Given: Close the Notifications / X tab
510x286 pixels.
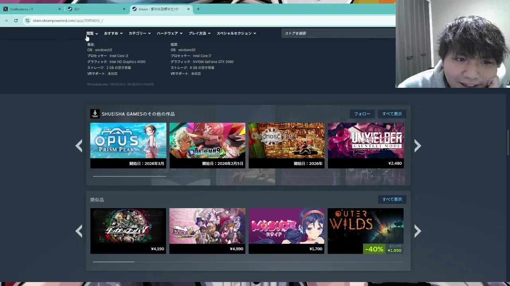Looking at the screenshot, I should point(60,9).
